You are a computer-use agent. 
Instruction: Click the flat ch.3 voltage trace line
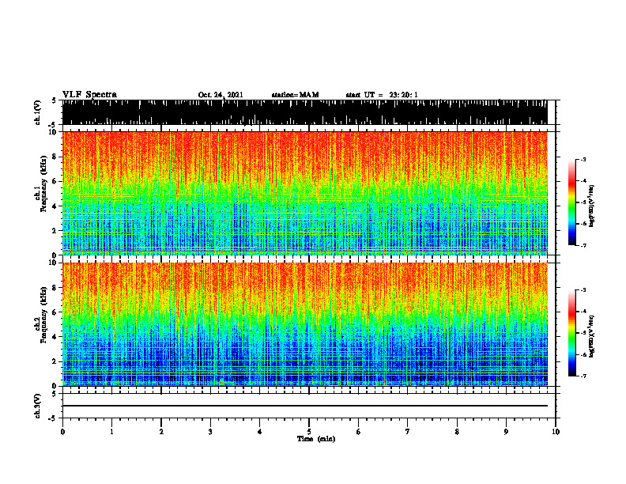(x=305, y=406)
